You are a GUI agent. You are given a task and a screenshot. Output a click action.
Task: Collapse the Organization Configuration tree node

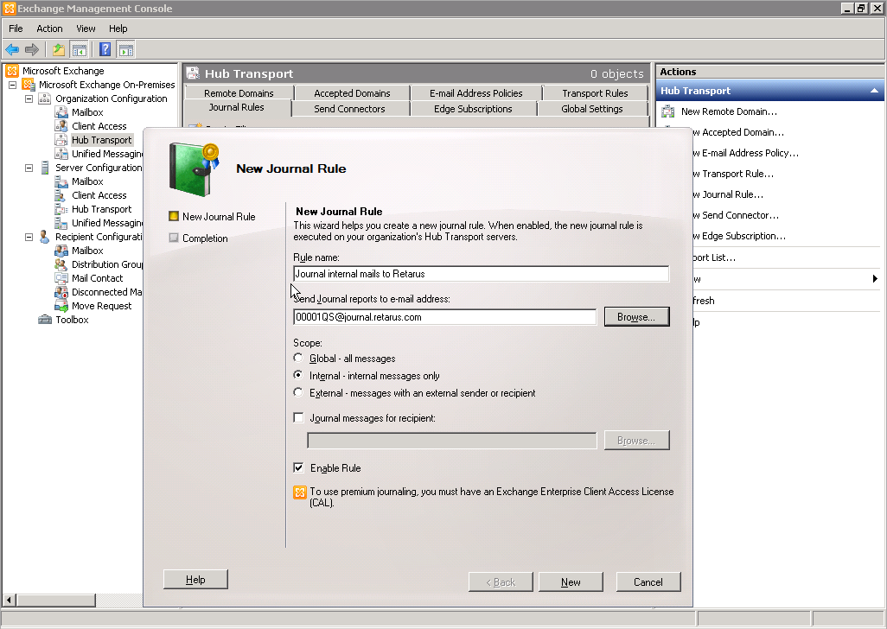[x=29, y=98]
